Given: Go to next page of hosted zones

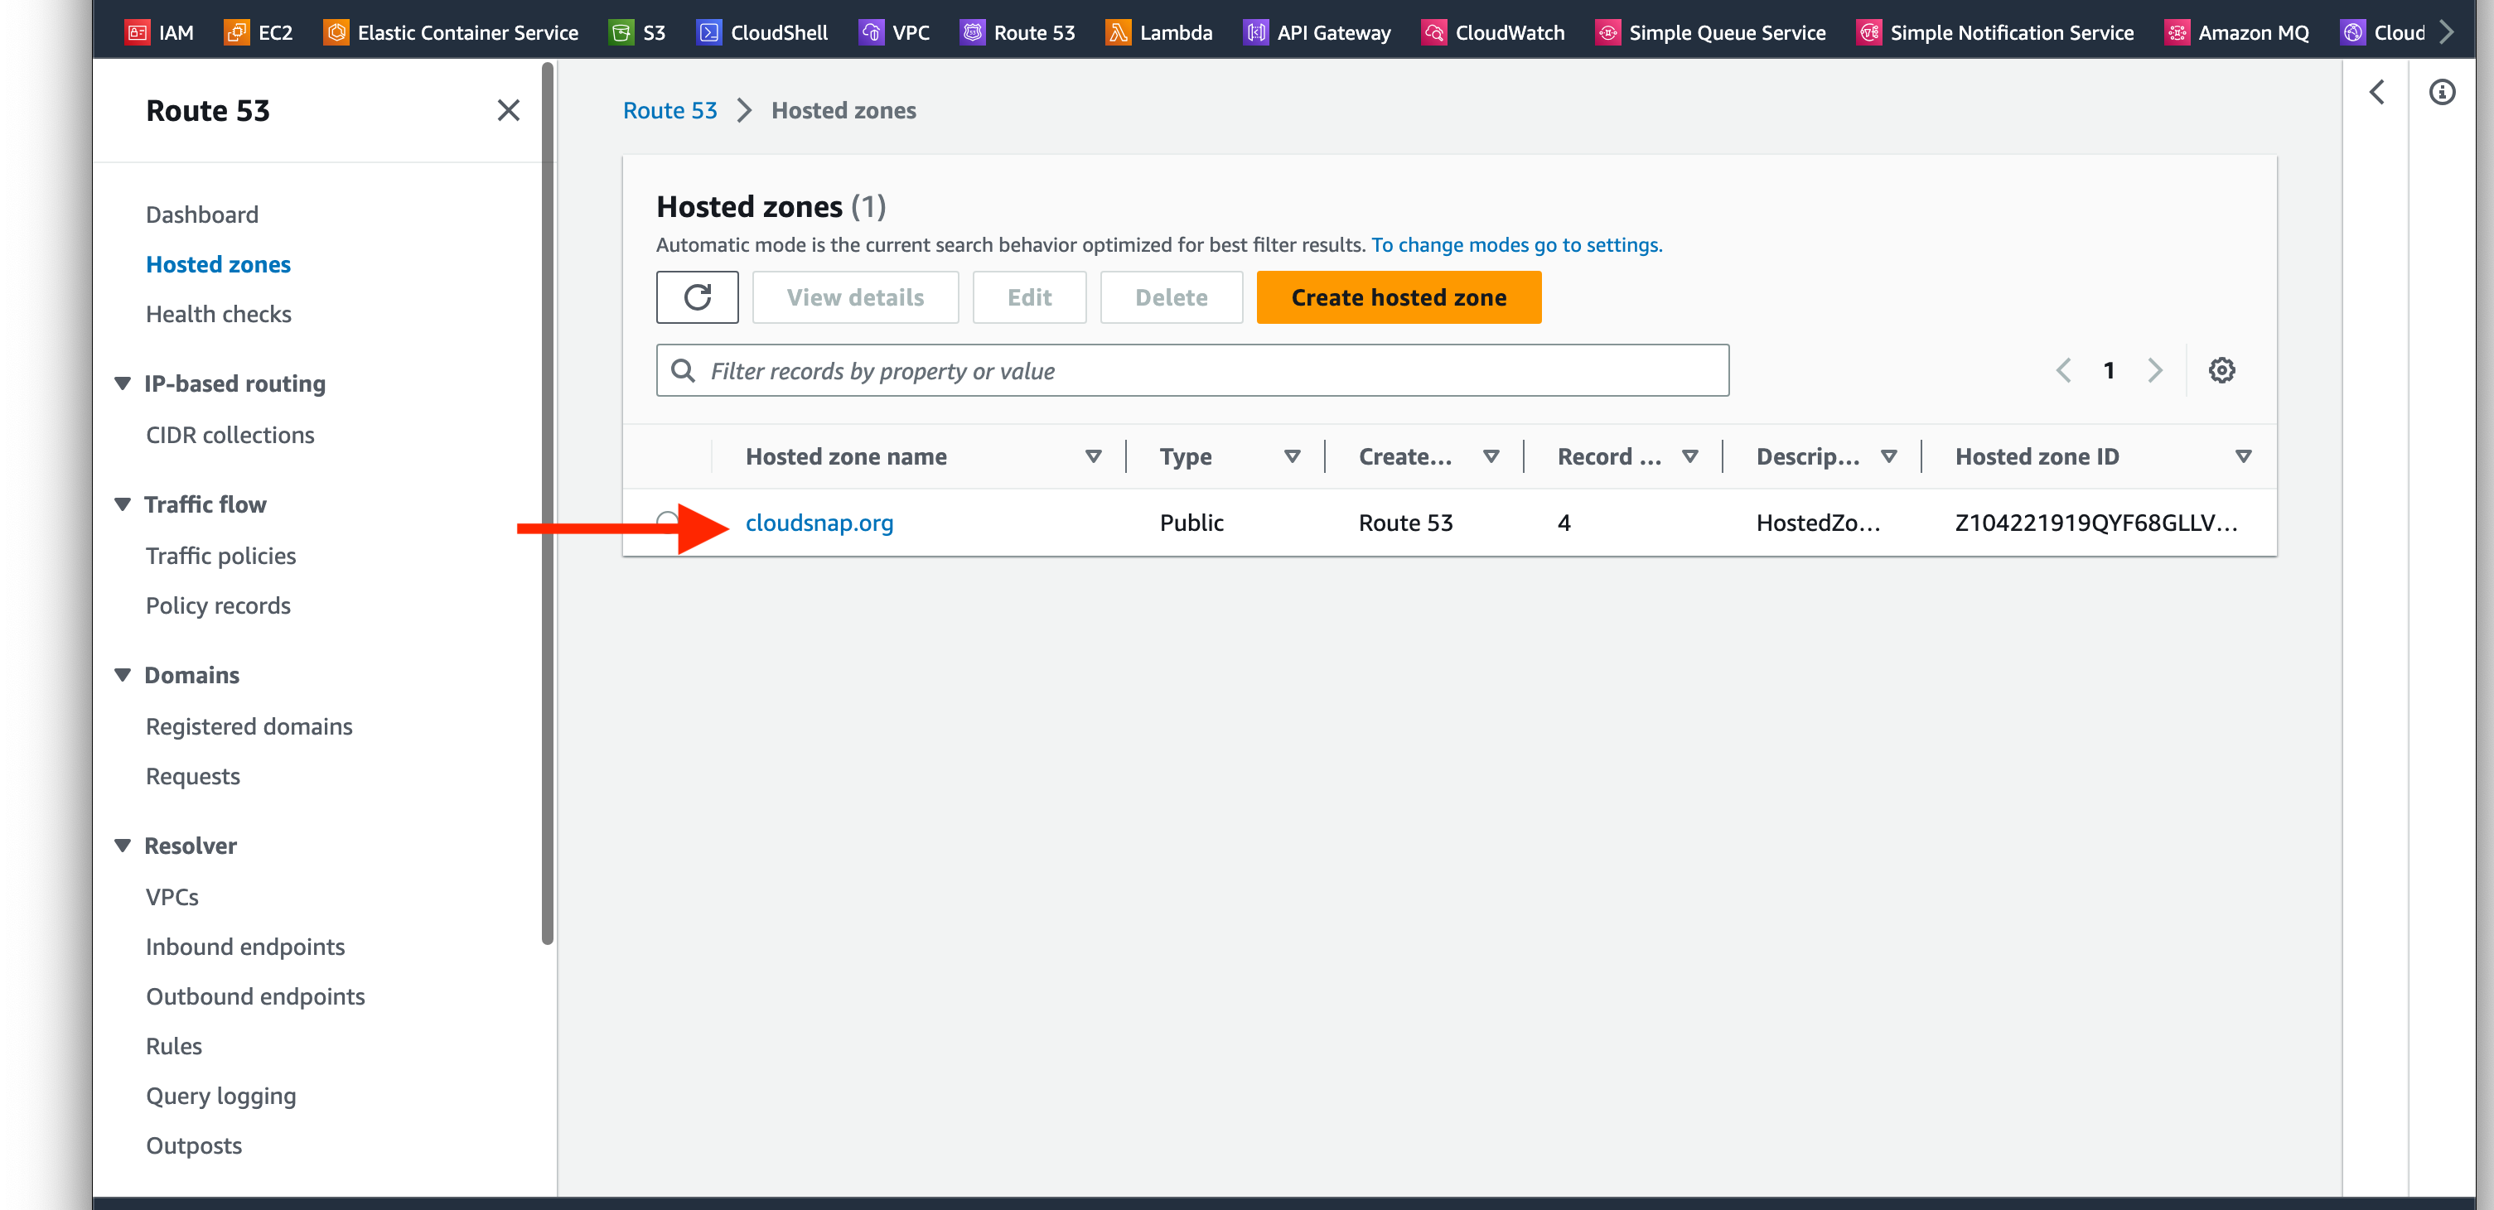Looking at the screenshot, I should pos(2155,369).
